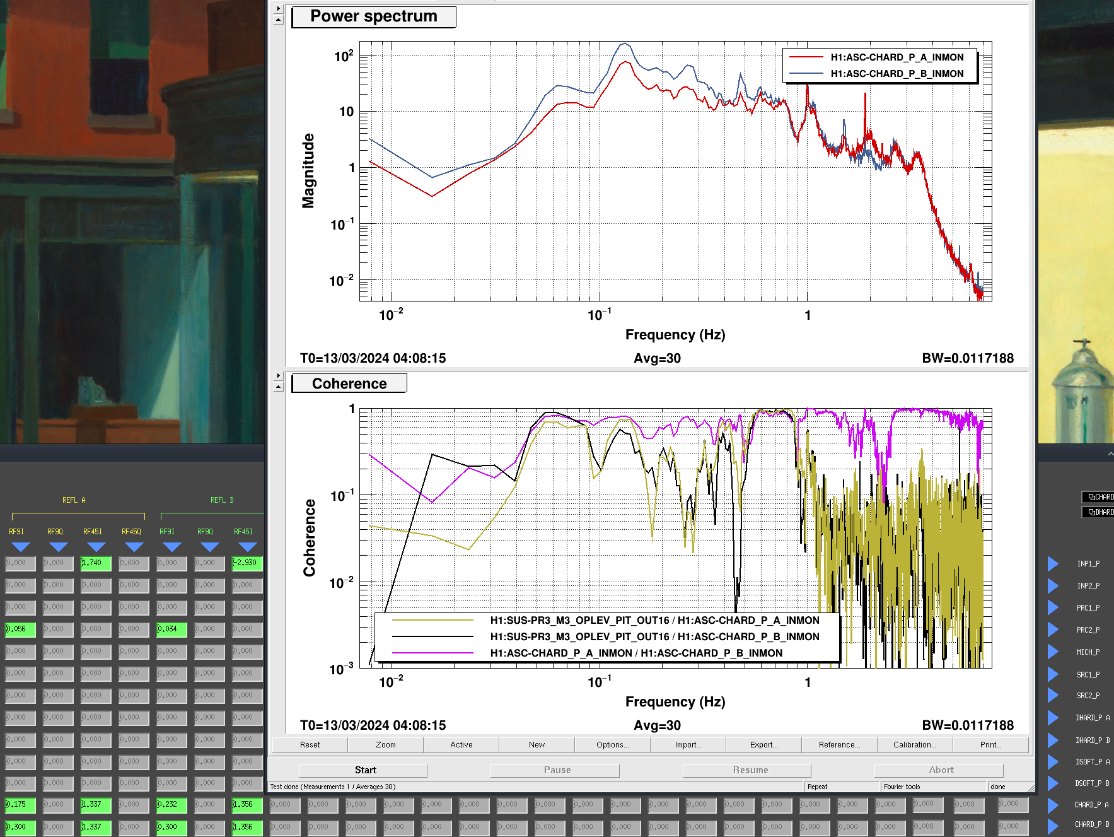The image size is (1114, 837).
Task: Click the blue arrow next to PRC2_P
Action: click(x=1053, y=629)
